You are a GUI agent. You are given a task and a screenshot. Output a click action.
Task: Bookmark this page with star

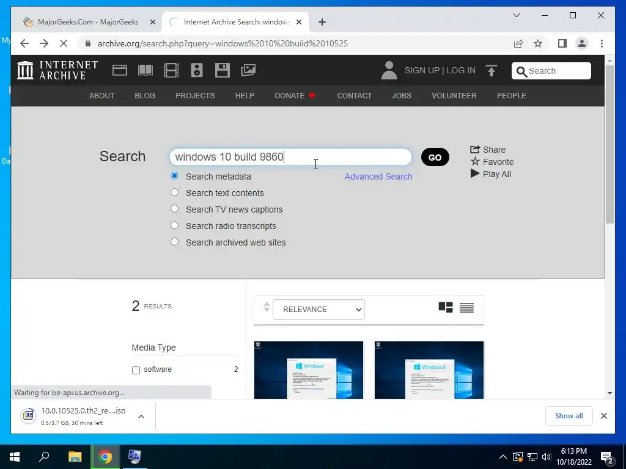click(x=538, y=43)
